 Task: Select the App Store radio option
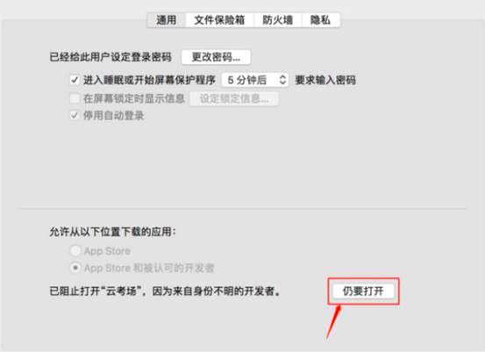coord(75,251)
